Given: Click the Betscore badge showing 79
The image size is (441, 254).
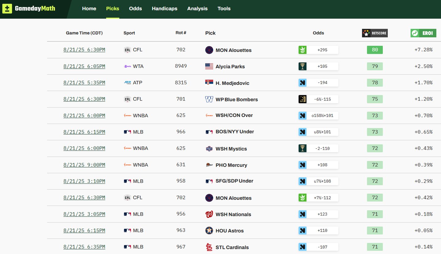Looking at the screenshot, I should tap(375, 66).
